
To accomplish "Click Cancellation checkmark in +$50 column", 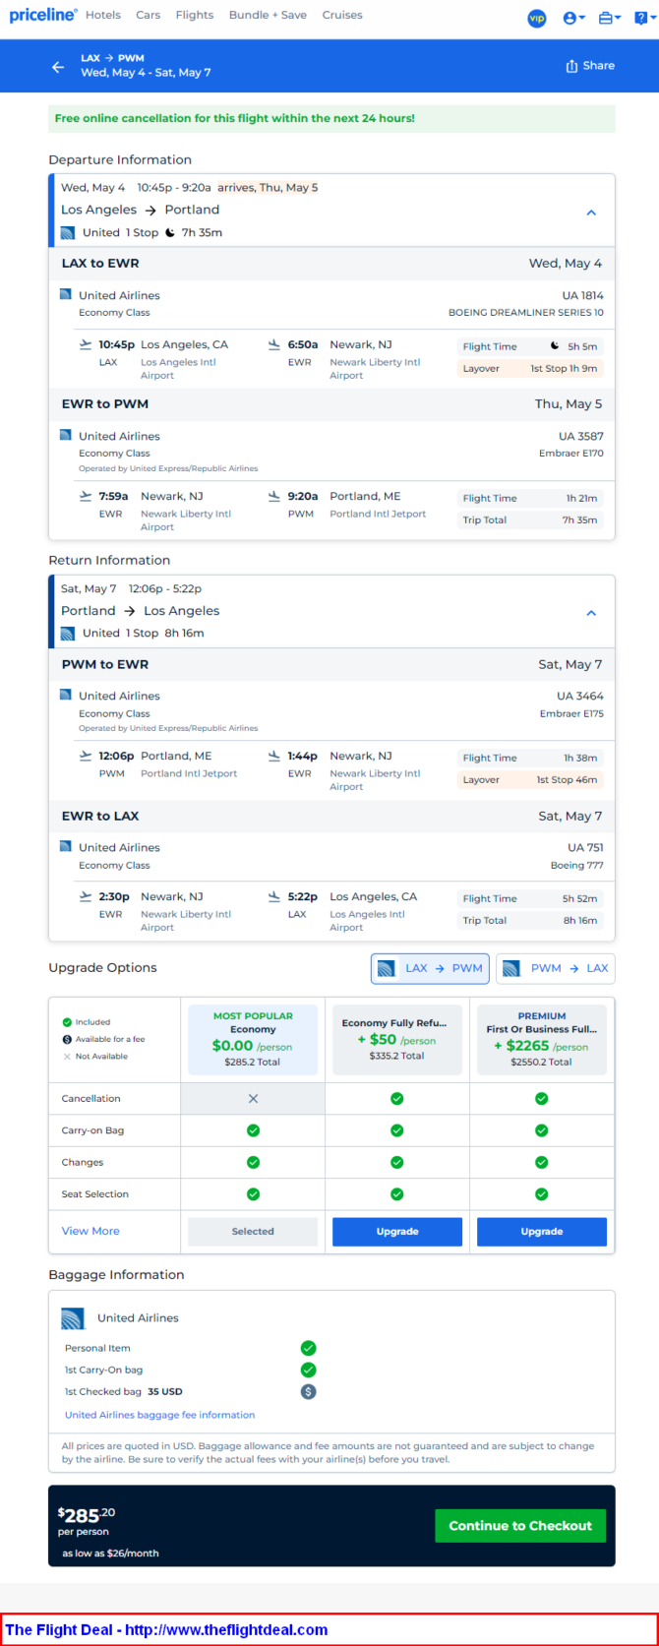I will (397, 1099).
